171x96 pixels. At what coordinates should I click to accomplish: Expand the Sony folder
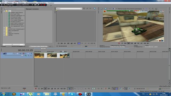[x=4, y=32]
